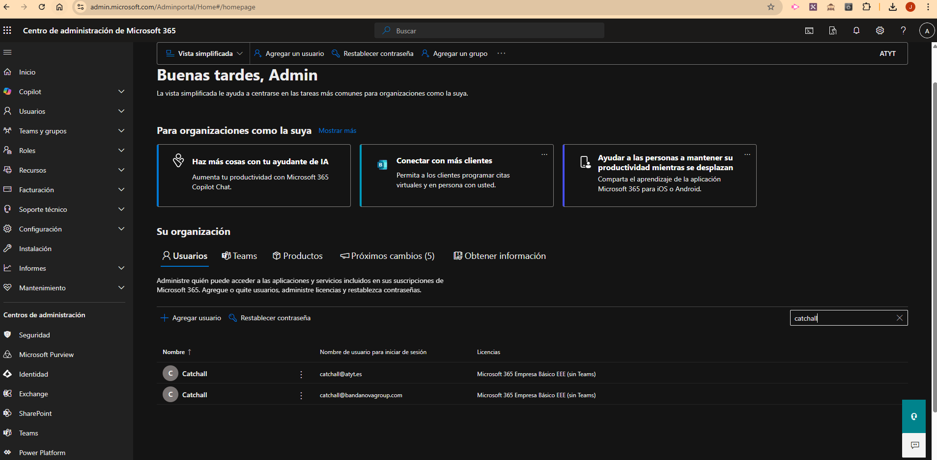
Task: Open the Obtener información tab
Action: coord(500,256)
